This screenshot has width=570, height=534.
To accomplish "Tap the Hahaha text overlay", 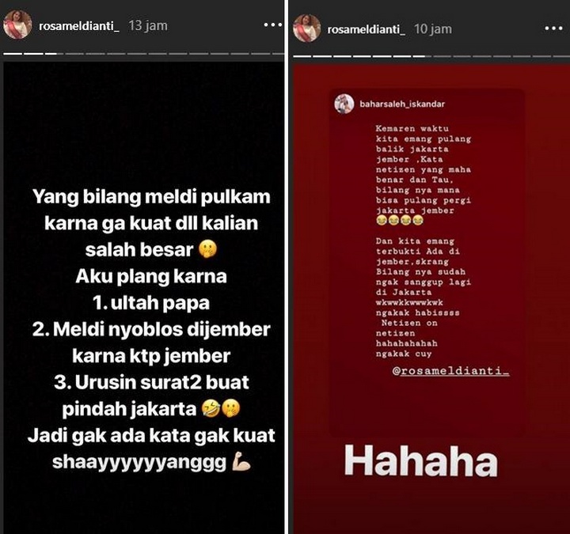I will pos(421,462).
